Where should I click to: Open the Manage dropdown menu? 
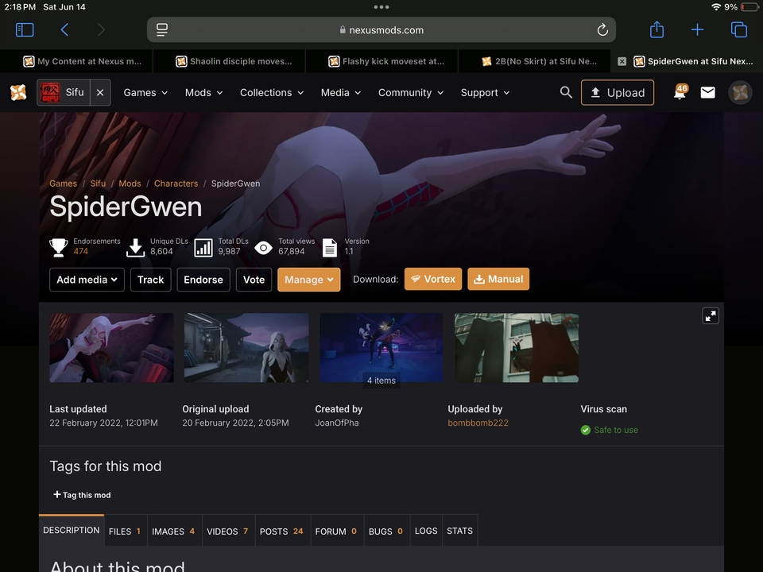tap(308, 280)
